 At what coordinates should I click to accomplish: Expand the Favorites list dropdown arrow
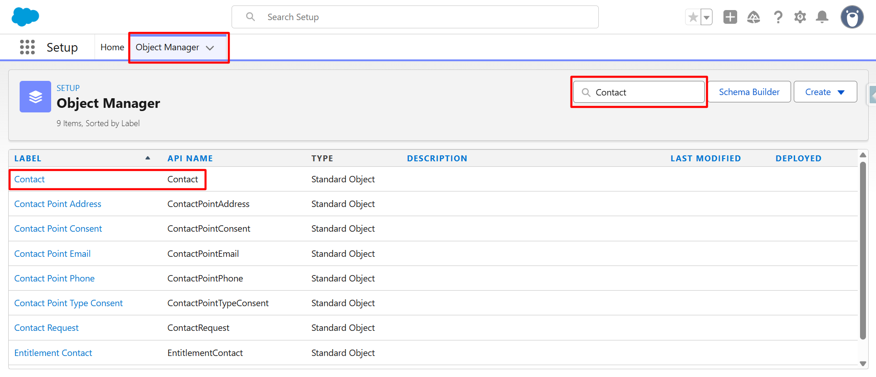point(707,18)
